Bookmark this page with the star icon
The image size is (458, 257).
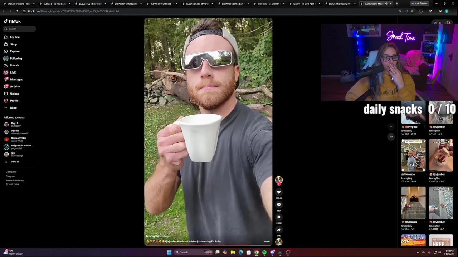412,11
